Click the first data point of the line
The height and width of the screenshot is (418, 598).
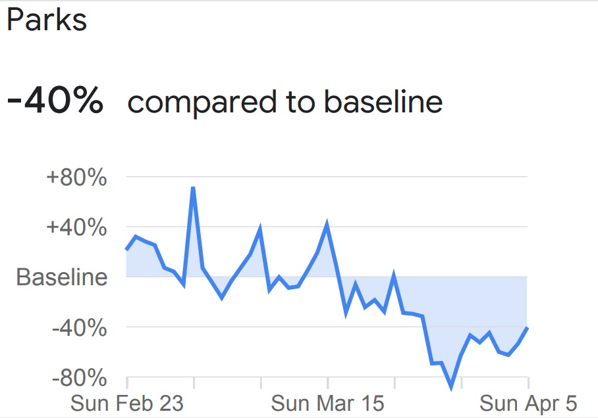[126, 250]
